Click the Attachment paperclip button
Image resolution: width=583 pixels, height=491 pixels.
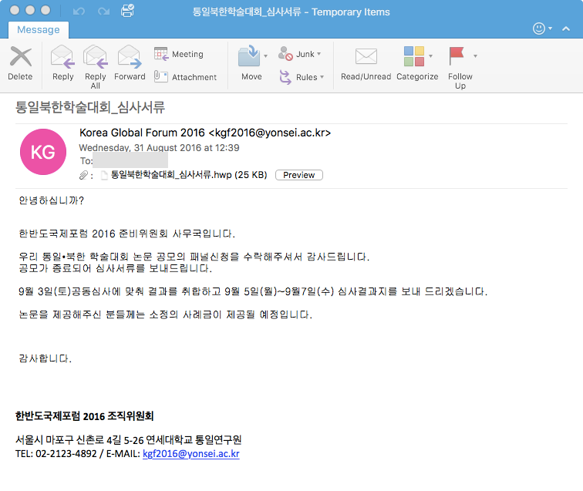pyautogui.click(x=185, y=77)
